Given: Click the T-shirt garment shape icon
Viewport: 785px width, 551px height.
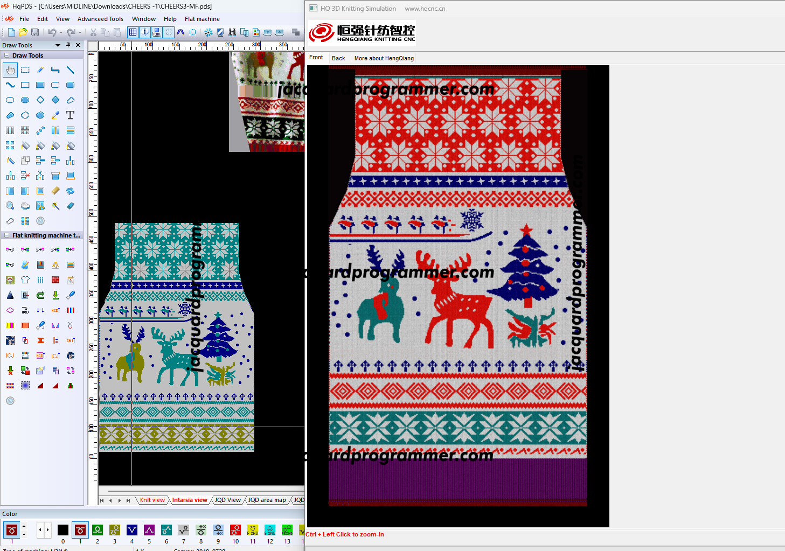Looking at the screenshot, I should [25, 280].
